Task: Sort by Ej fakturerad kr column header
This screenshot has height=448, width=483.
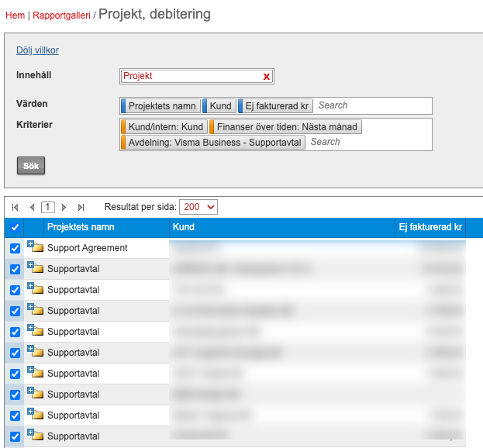Action: (430, 227)
